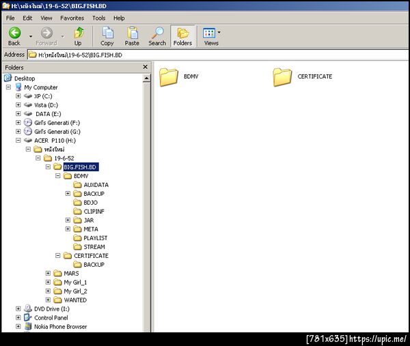This screenshot has width=410, height=346.
Task: Collapse the 19-6-52 folder node
Action: [x=38, y=158]
